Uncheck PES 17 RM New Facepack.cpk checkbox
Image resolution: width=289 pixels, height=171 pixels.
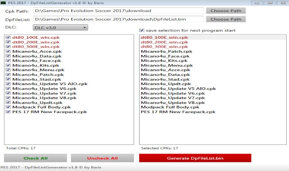8,112
